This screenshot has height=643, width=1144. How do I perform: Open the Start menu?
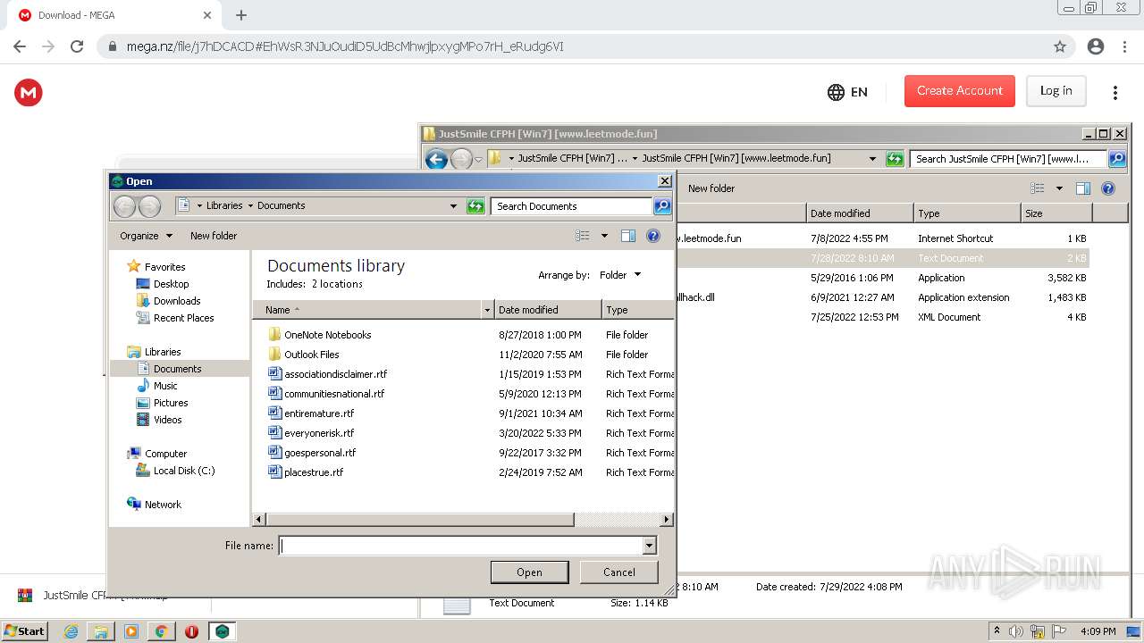tap(24, 630)
